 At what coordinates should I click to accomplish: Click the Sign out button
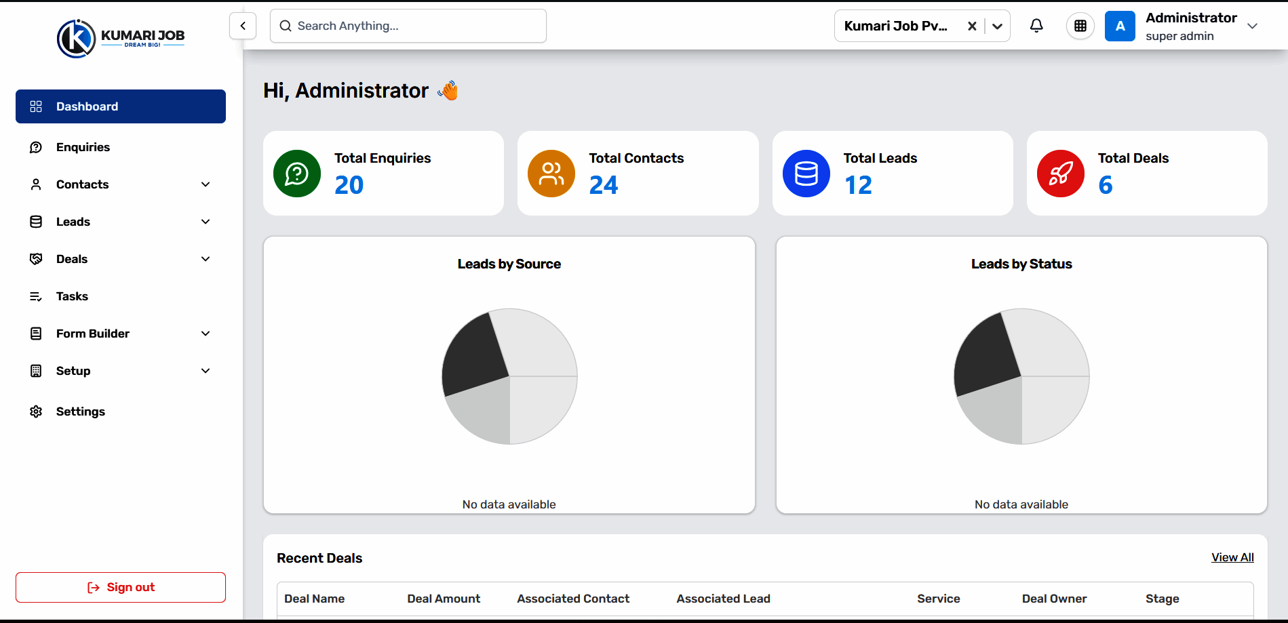tap(121, 587)
